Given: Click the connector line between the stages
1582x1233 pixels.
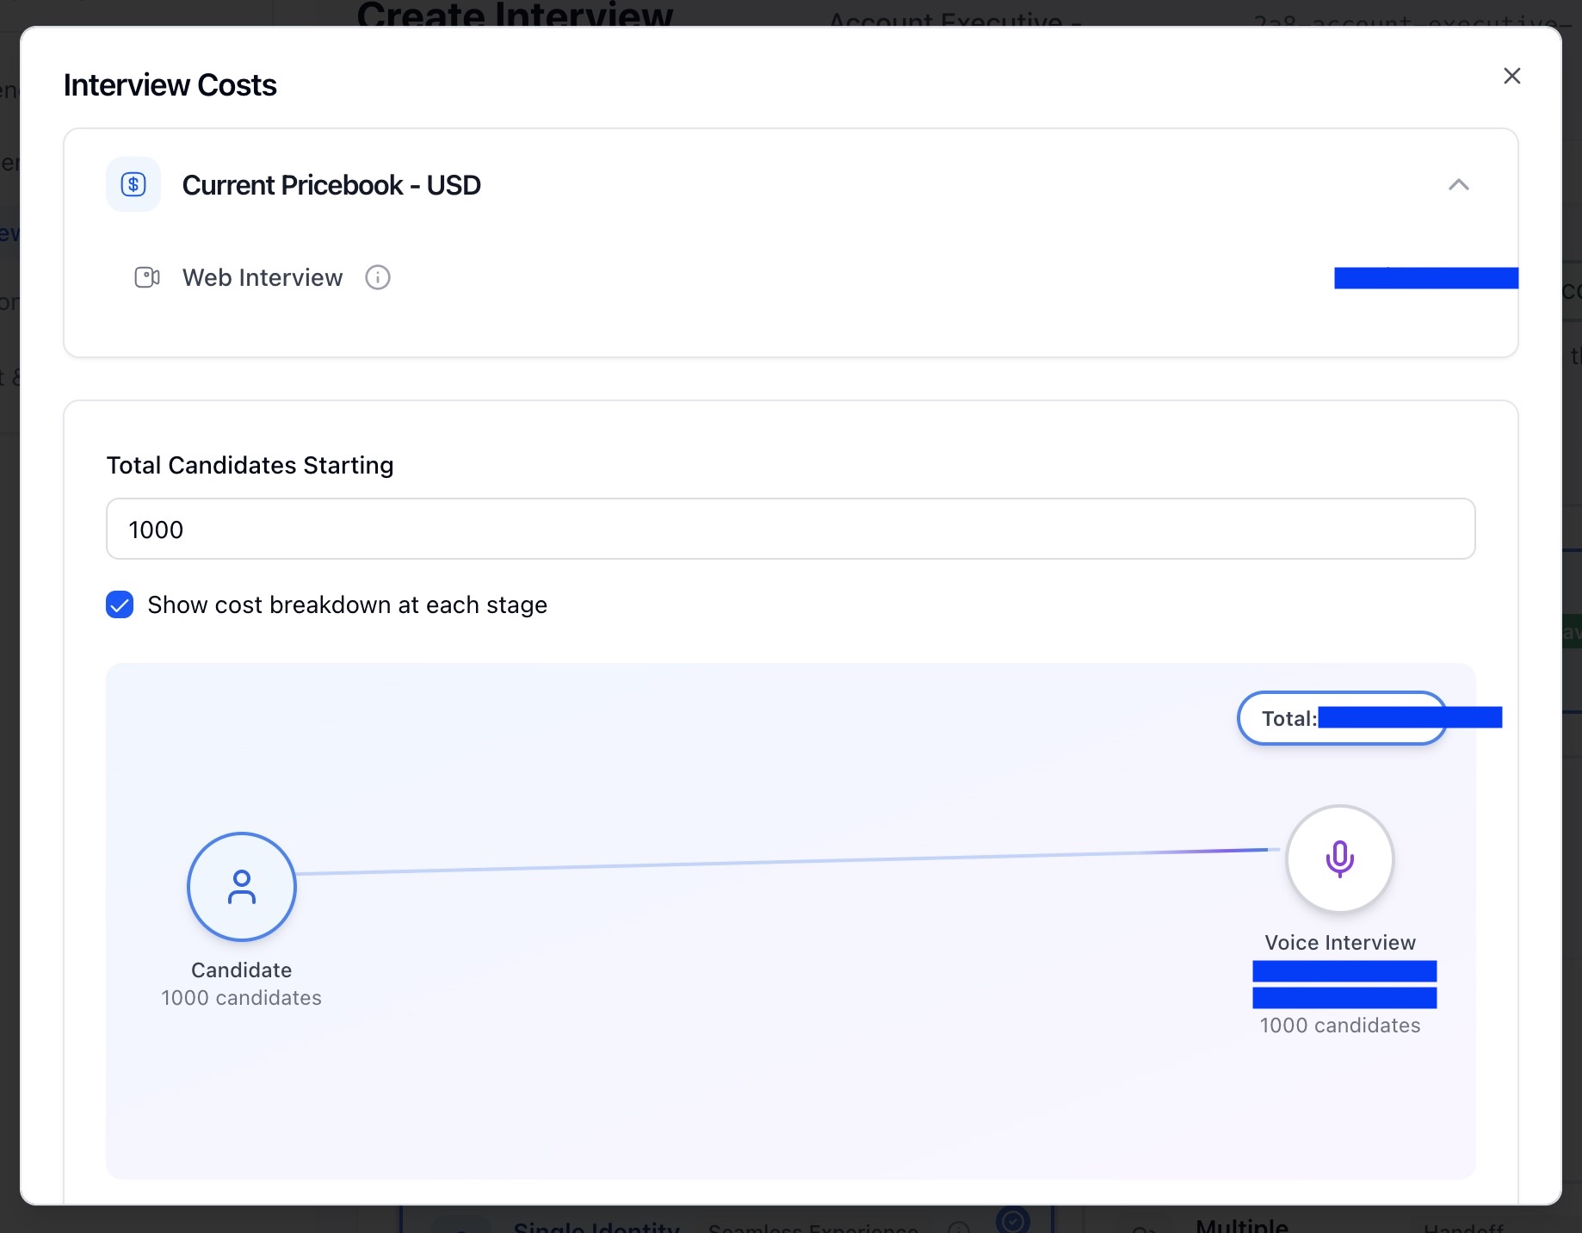Looking at the screenshot, I should (775, 862).
